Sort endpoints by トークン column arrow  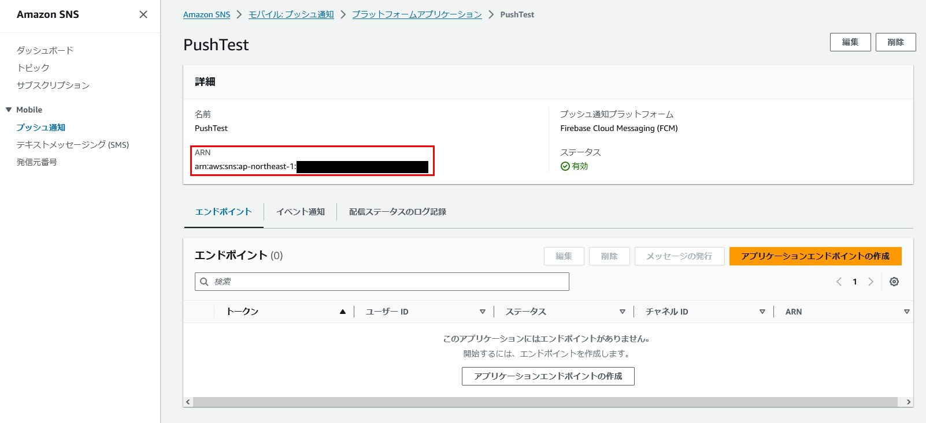click(x=343, y=312)
